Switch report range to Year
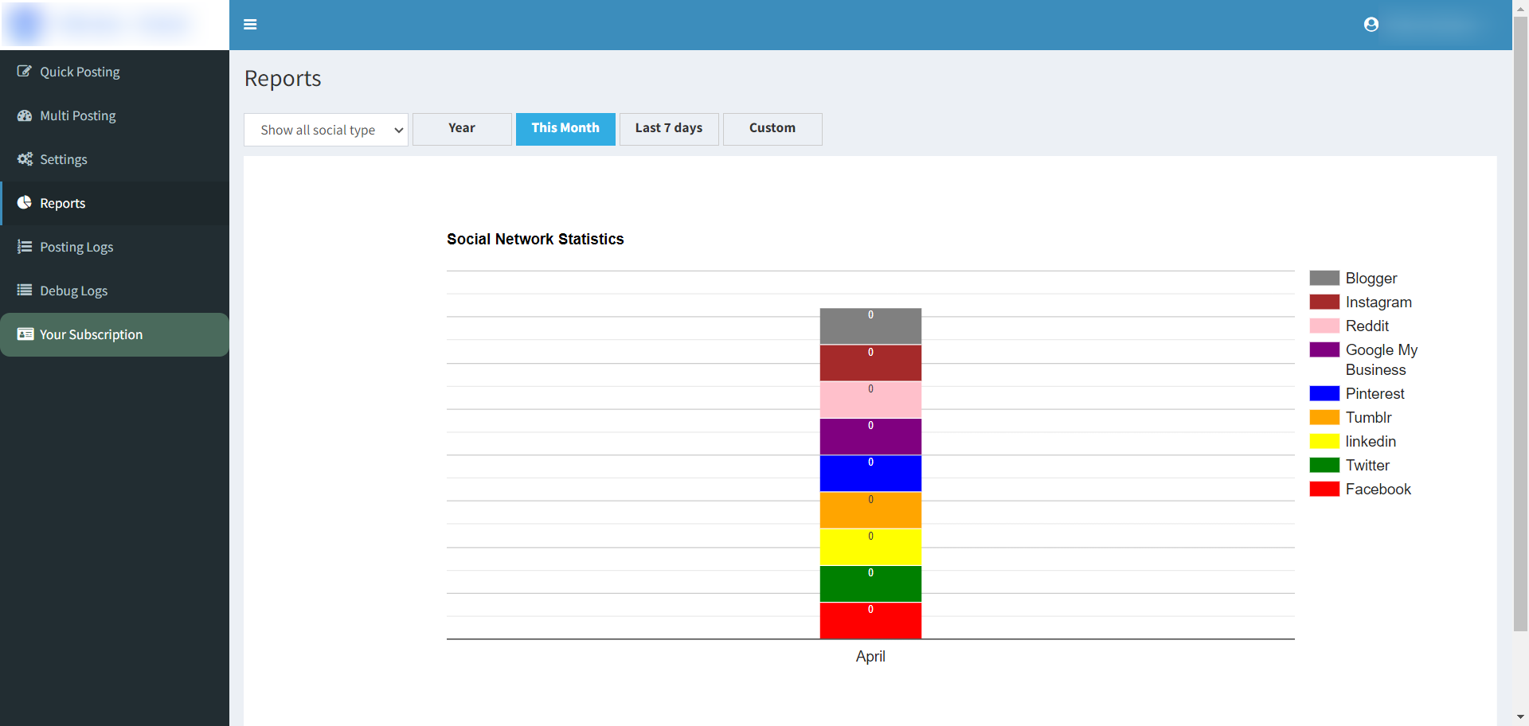The image size is (1529, 726). (x=462, y=129)
